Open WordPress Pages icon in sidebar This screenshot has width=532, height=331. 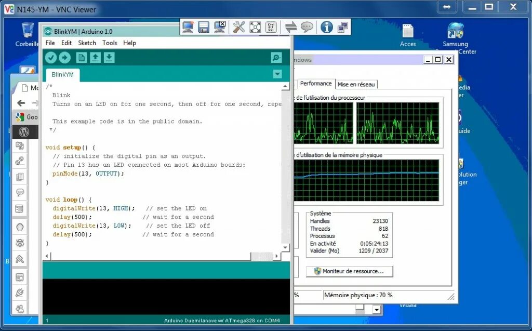[20, 177]
